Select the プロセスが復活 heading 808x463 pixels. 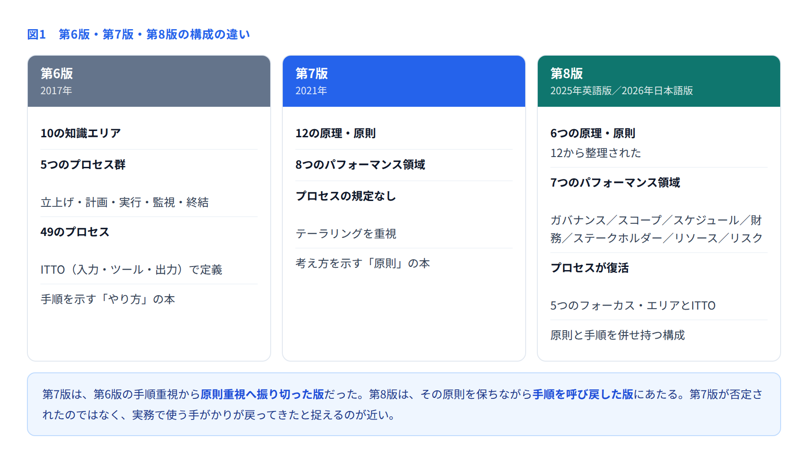590,268
